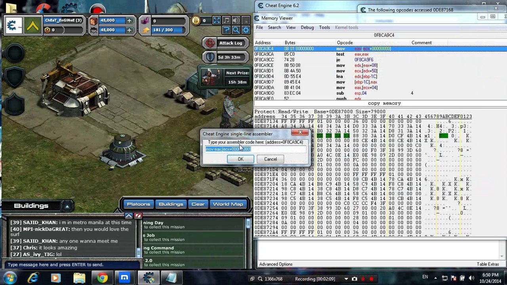Click OK in the single-line assembler dialog
Viewport: 507px width, 285px height.
pyautogui.click(x=240, y=159)
